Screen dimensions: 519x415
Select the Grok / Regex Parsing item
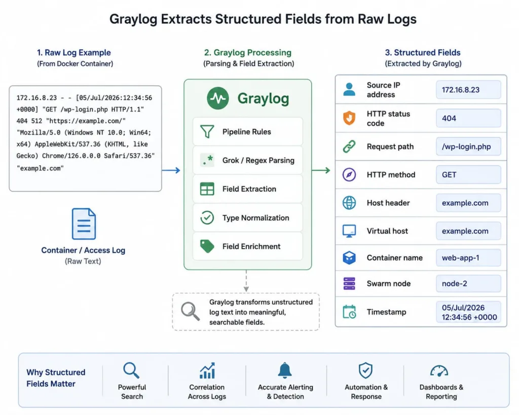247,160
